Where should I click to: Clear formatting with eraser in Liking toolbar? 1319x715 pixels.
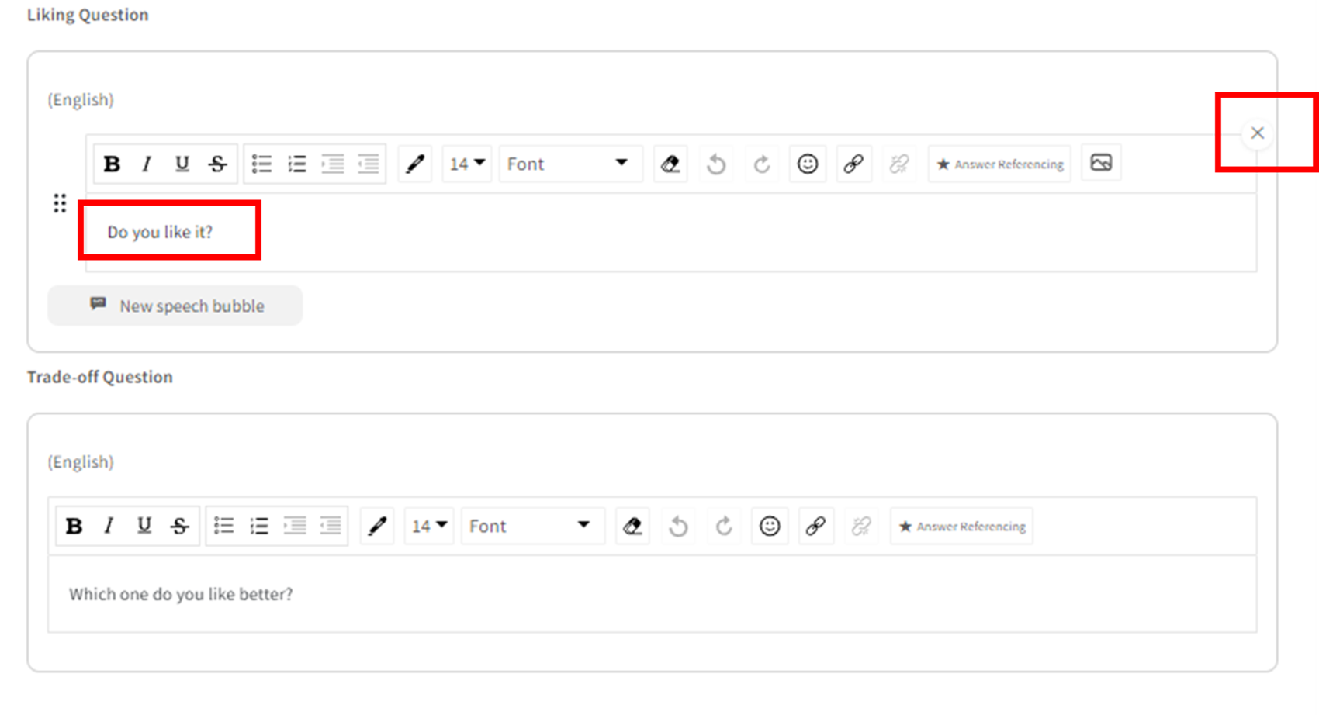pos(670,164)
